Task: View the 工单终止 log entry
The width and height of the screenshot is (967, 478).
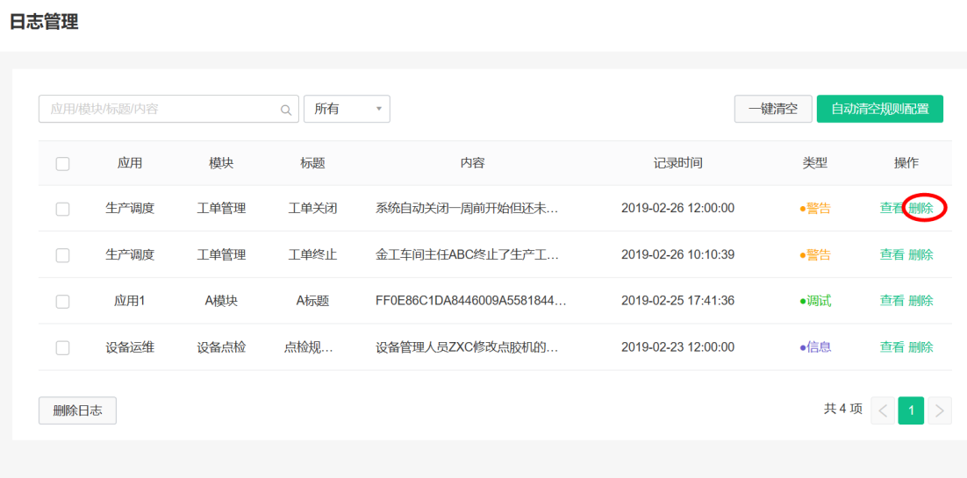Action: coord(892,254)
